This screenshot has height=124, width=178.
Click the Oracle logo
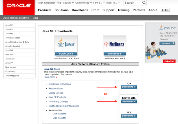coord(17,6)
